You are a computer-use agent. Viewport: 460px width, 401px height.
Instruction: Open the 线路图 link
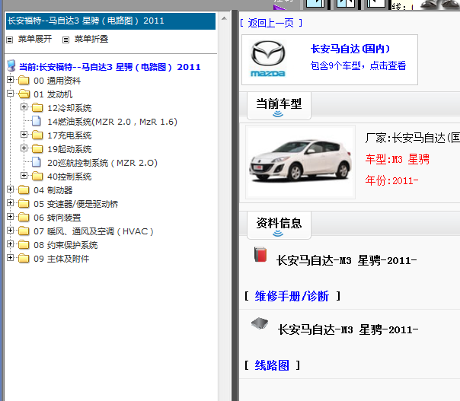point(272,365)
